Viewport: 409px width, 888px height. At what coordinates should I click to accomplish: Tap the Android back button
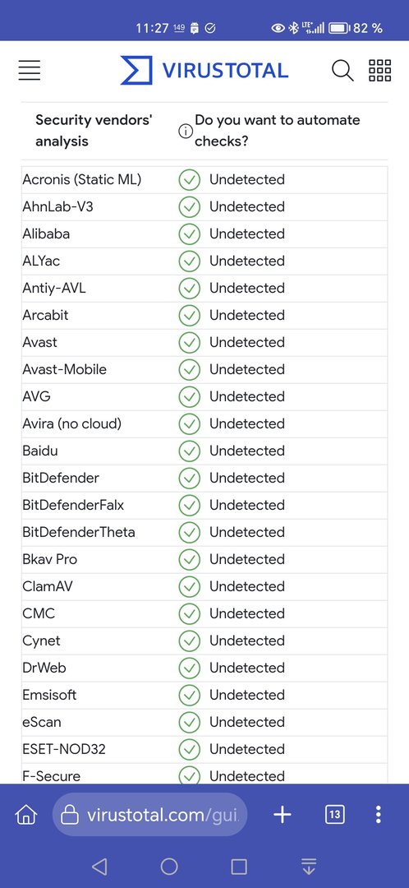[99, 866]
